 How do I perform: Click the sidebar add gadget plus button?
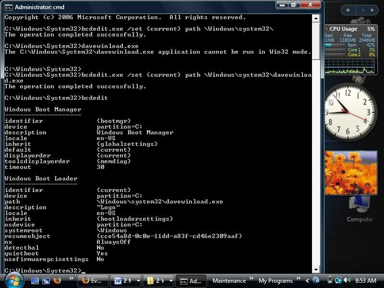(348, 10)
